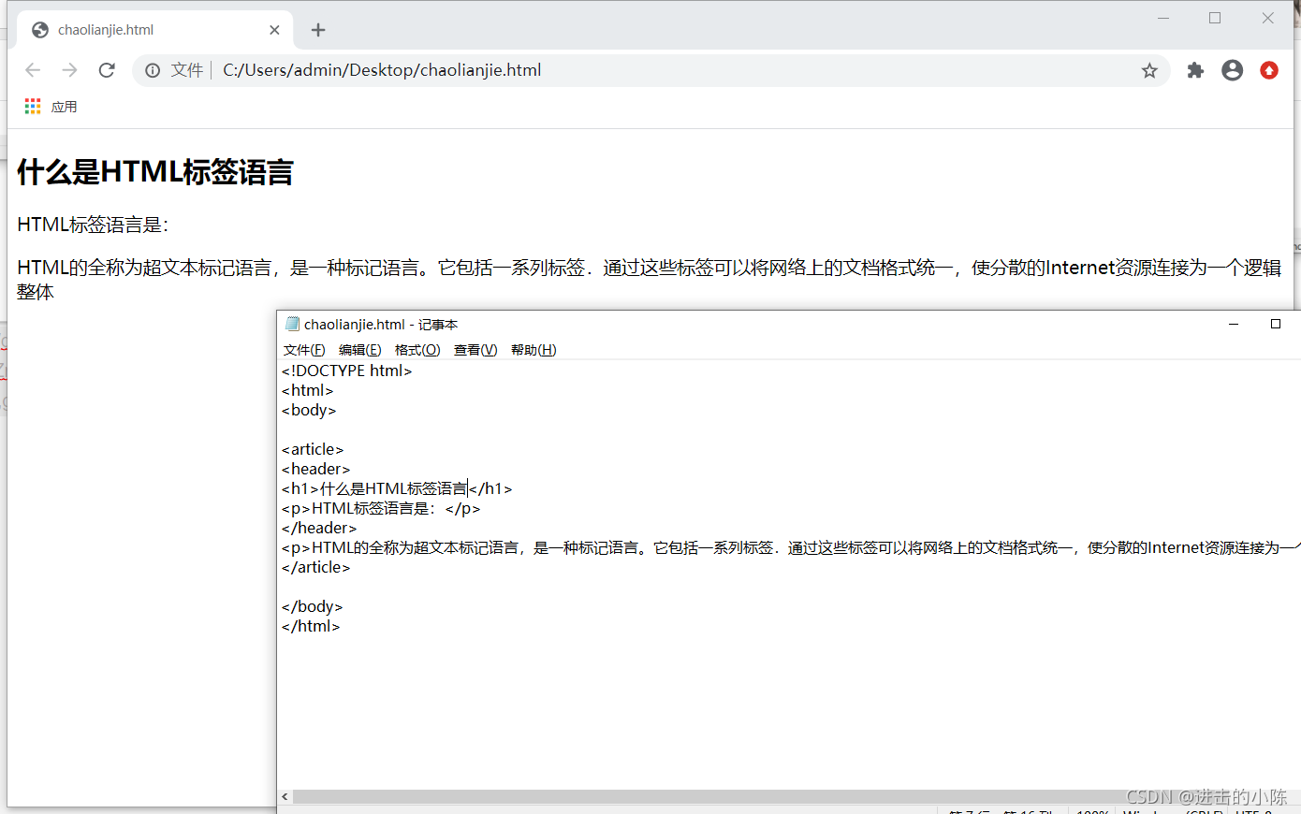Click the long HTML的全称 paragraph in browser
This screenshot has width=1301, height=814.
(650, 279)
